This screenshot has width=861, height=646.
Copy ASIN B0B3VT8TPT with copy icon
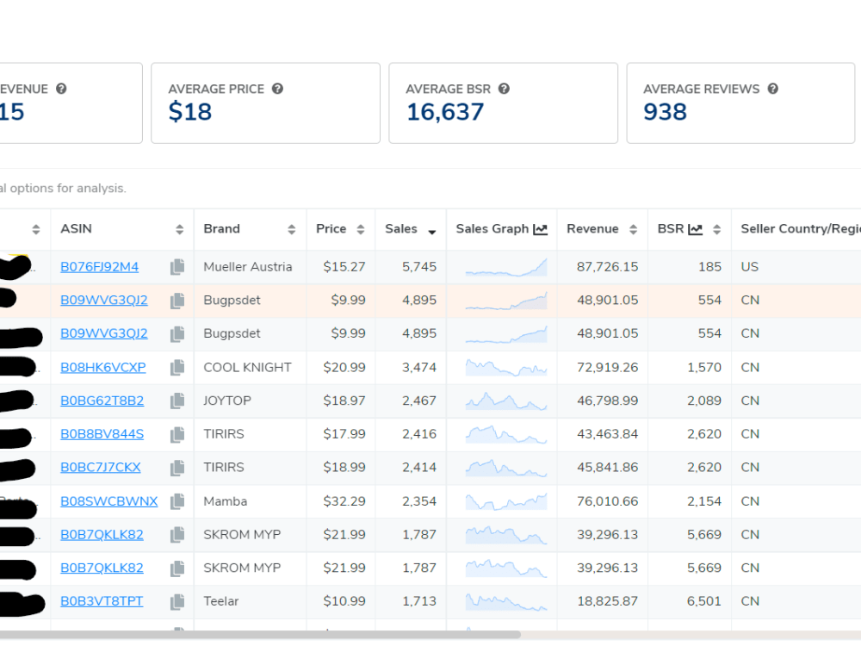point(177,601)
